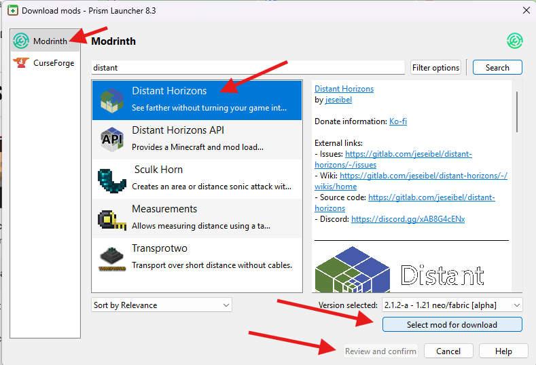Click the CurseForge anvil icon in sidebar
536x365 pixels.
(21, 63)
